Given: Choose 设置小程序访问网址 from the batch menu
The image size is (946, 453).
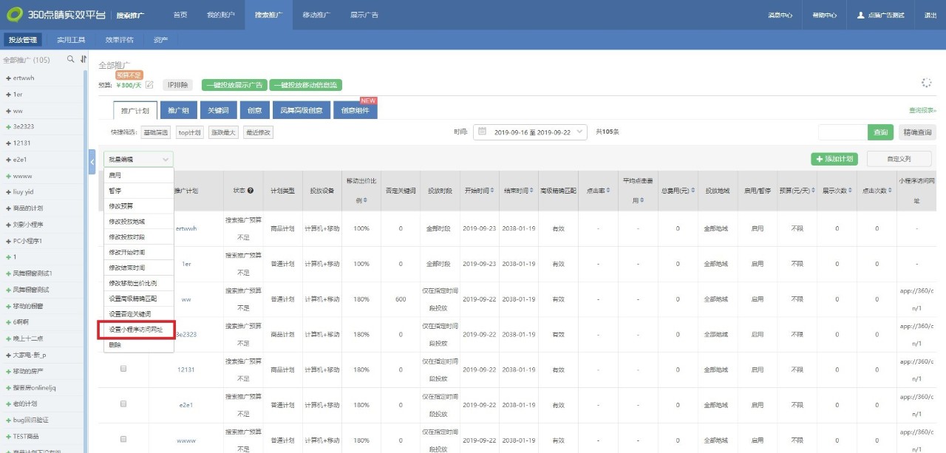Looking at the screenshot, I should coord(136,330).
